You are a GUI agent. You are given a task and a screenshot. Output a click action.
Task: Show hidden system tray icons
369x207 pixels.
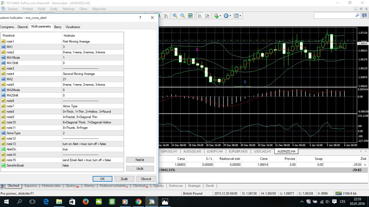pos(302,201)
